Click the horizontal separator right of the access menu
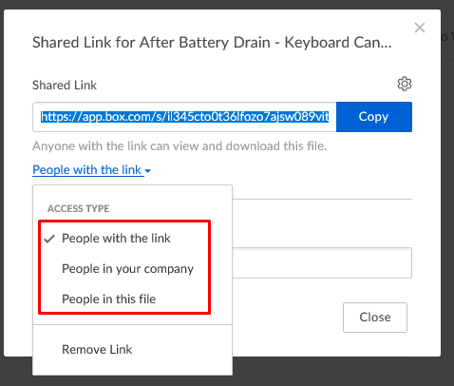Image resolution: width=454 pixels, height=386 pixels. click(322, 200)
